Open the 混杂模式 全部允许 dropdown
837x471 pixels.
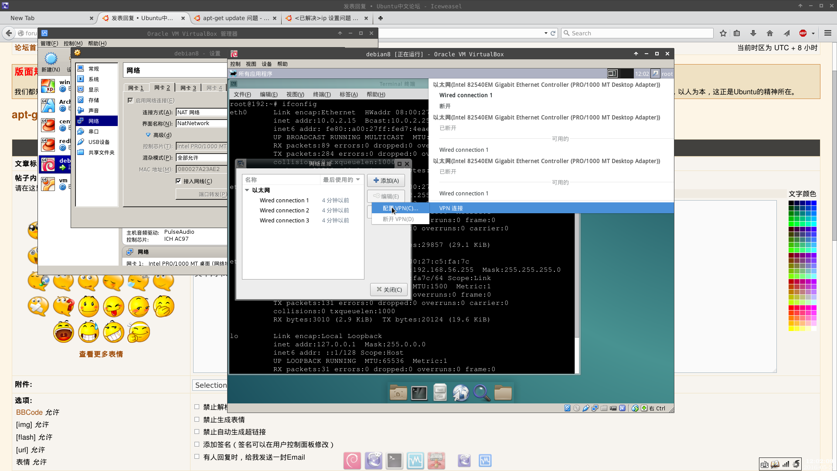coord(201,157)
